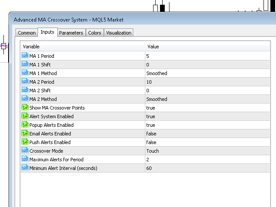
Task: Click the boolean icon beside Show MA Crossover Points
Action: coord(25,107)
